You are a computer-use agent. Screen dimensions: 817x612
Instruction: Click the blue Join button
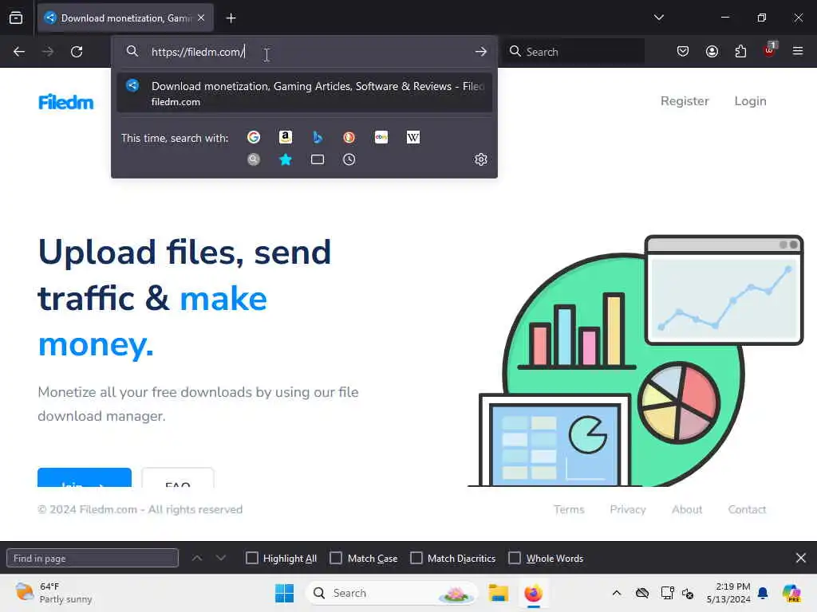(x=85, y=478)
